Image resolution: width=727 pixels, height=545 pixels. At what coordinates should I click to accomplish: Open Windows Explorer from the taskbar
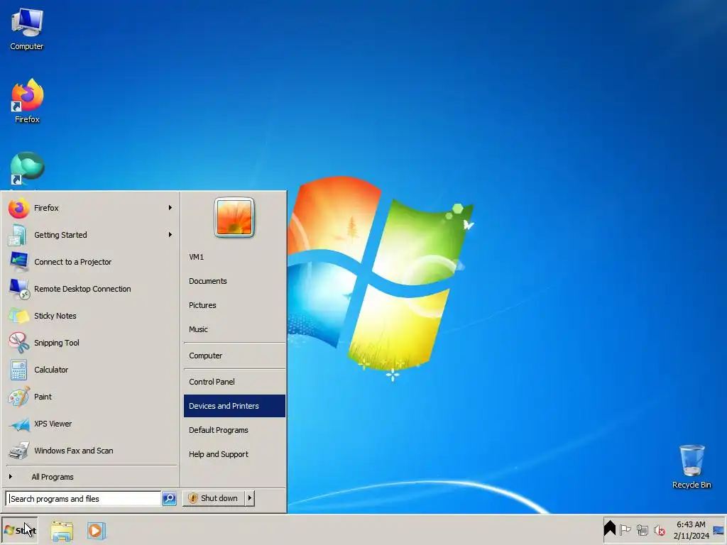(x=62, y=531)
